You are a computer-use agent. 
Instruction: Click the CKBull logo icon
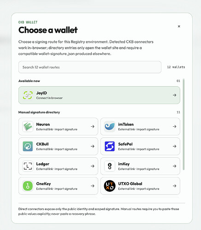coord(28,146)
